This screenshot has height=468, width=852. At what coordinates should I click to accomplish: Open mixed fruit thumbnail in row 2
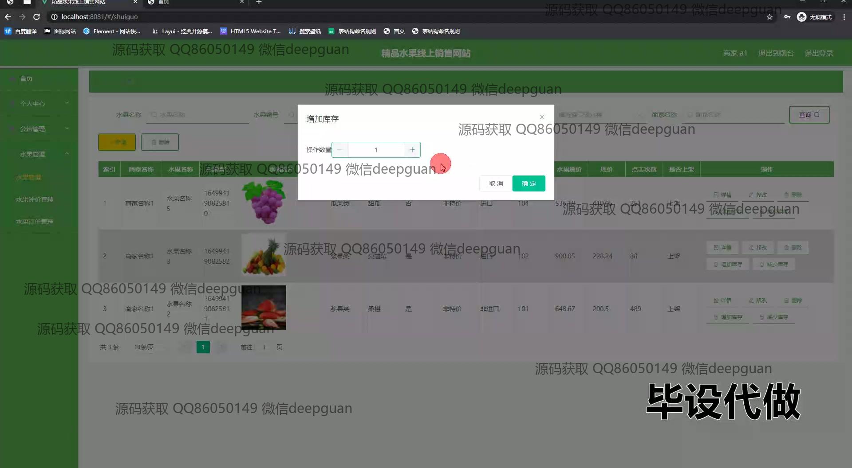tap(264, 255)
